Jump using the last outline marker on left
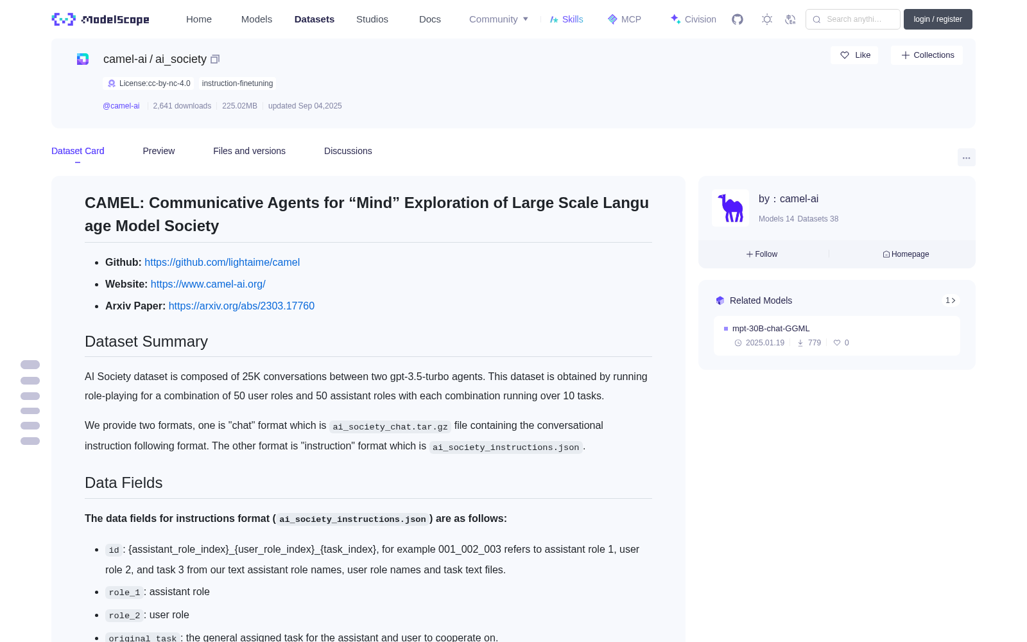Screen dimensions: 1027x642 pos(30,441)
